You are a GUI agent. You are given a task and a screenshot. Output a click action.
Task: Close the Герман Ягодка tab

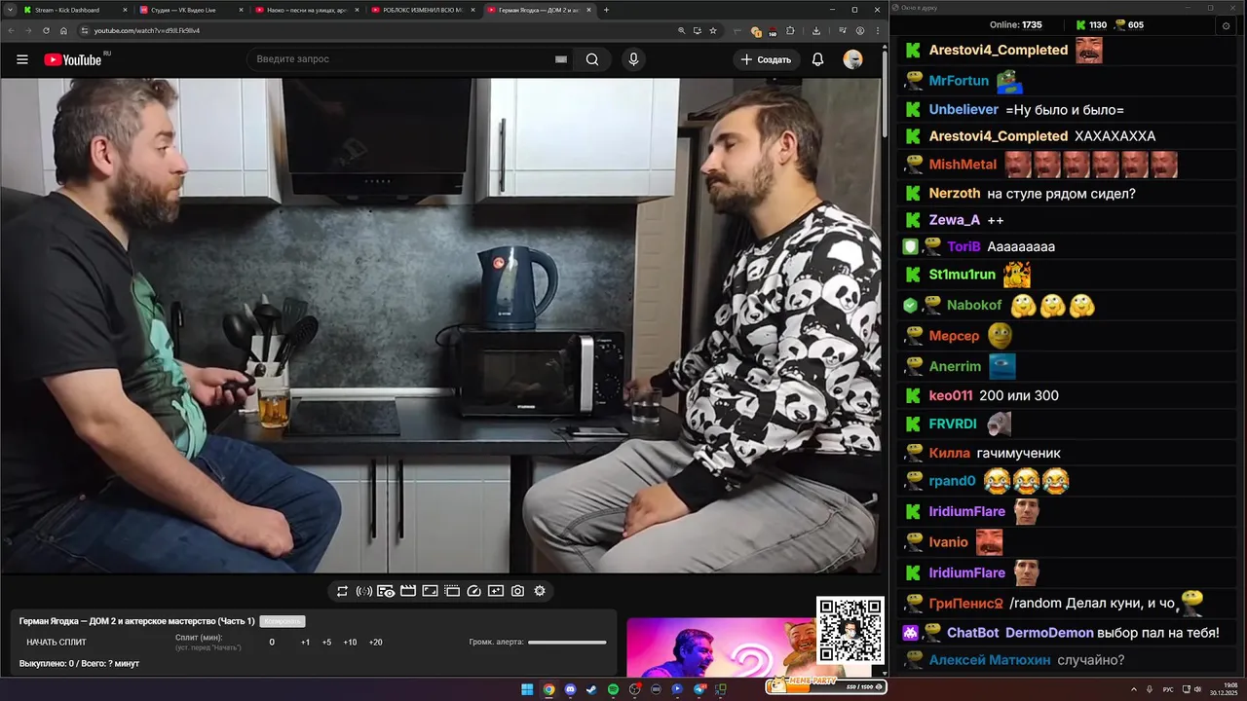coord(588,10)
